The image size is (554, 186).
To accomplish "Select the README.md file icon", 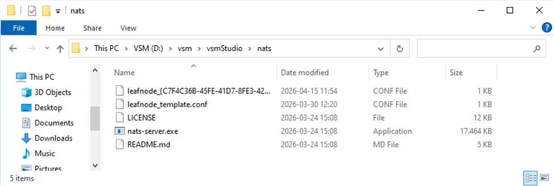I will click(x=119, y=145).
